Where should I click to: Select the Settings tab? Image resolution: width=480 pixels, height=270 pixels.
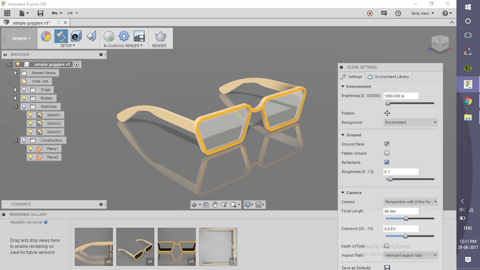(351, 77)
